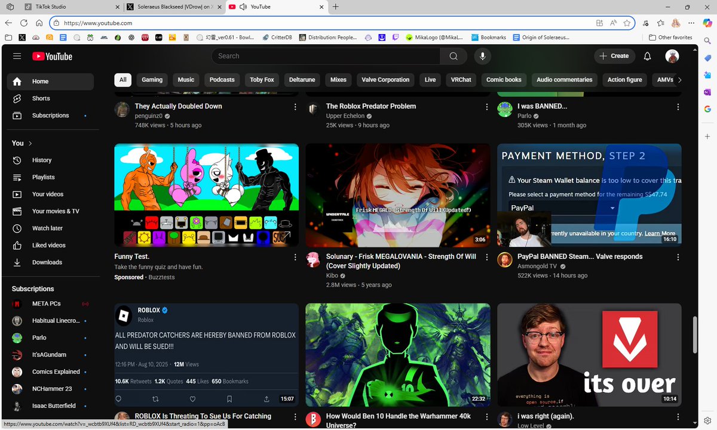The width and height of the screenshot is (717, 430).
Task: Select the Audio commentaries chip
Action: (x=565, y=80)
